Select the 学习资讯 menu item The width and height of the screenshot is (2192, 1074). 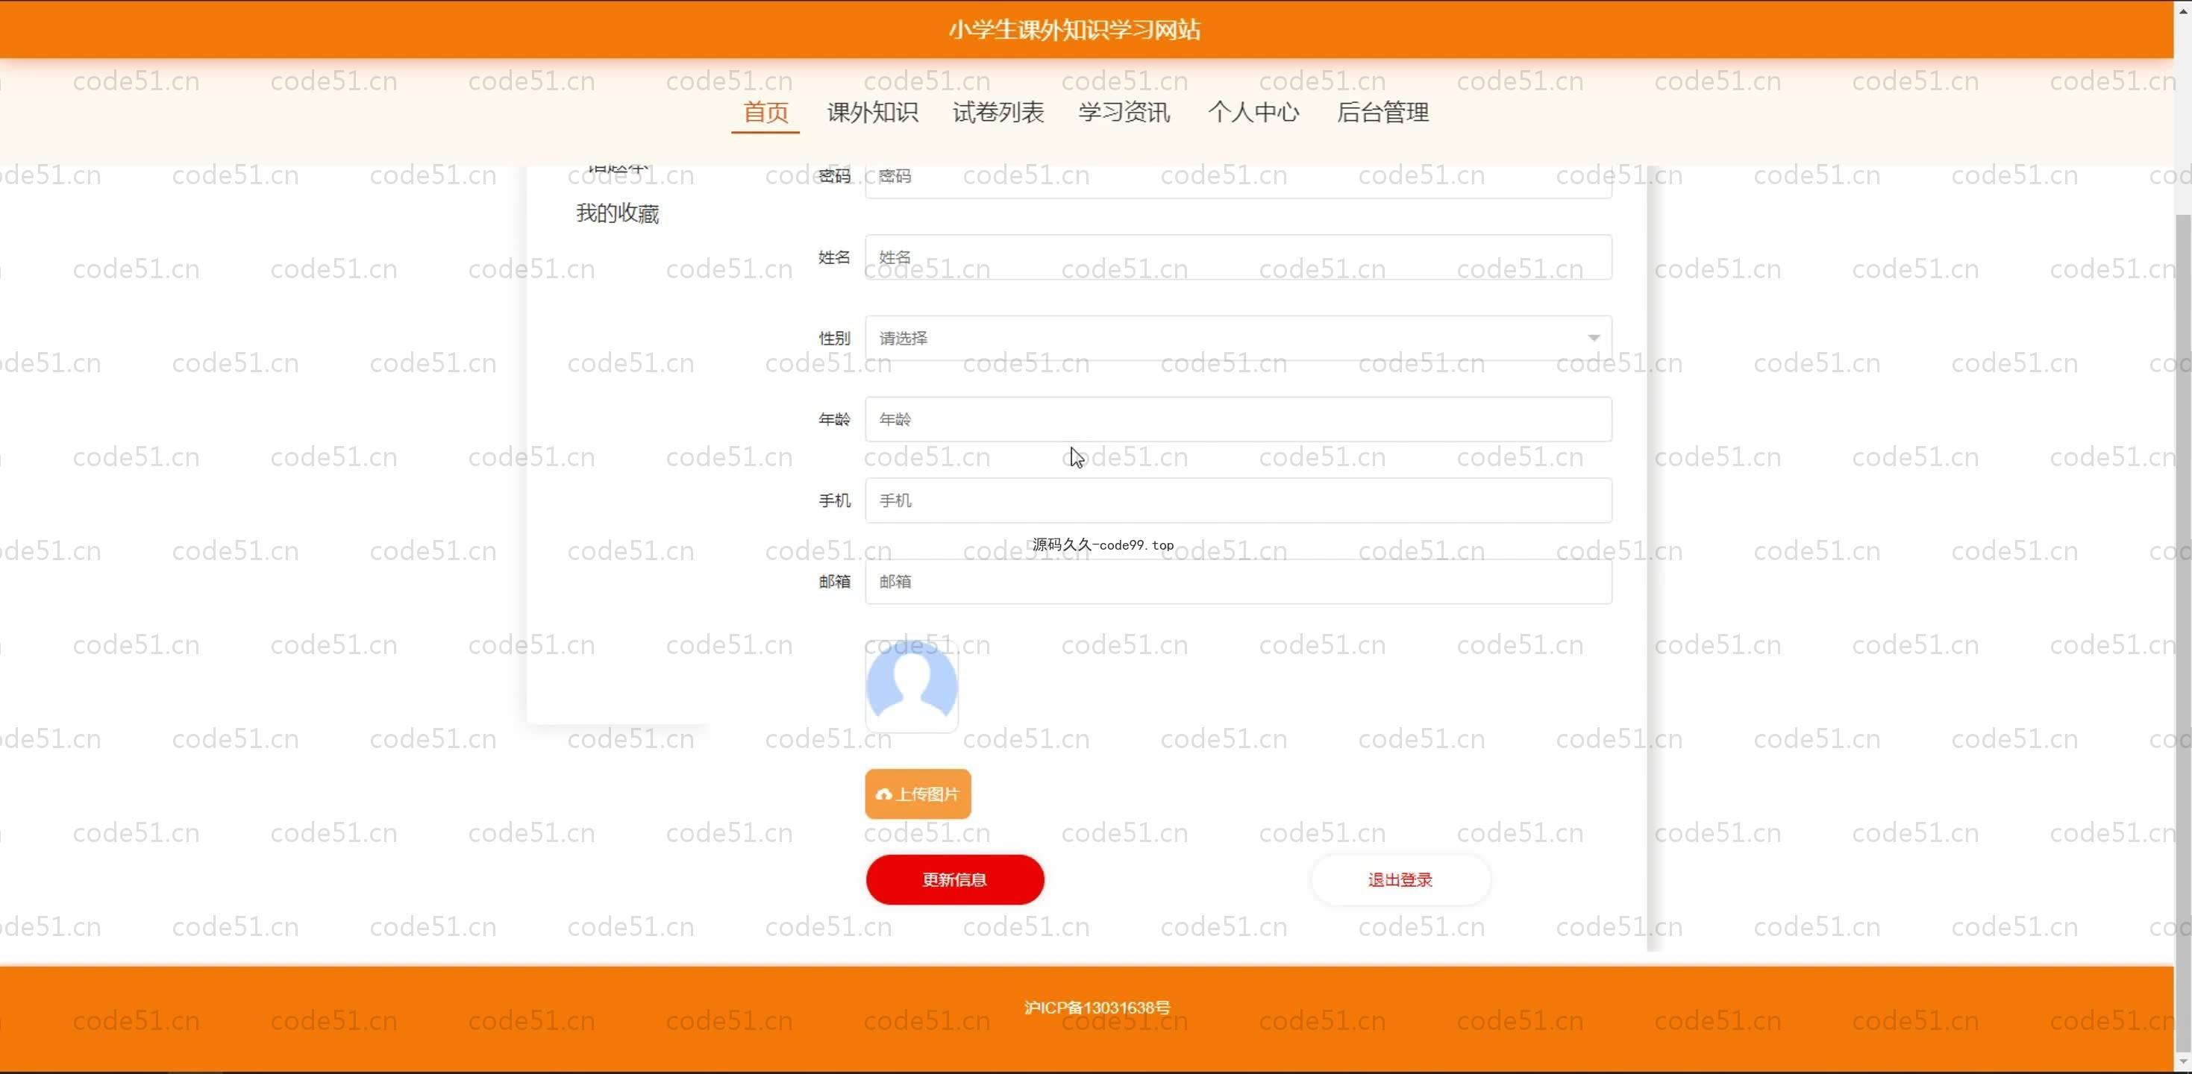point(1124,112)
